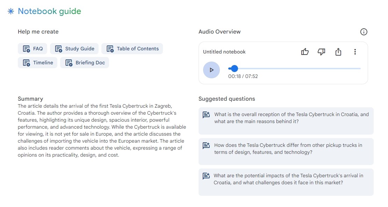Viewport: 388px width, 207px height.
Task: Create a Briefing Doc
Action: coord(85,63)
